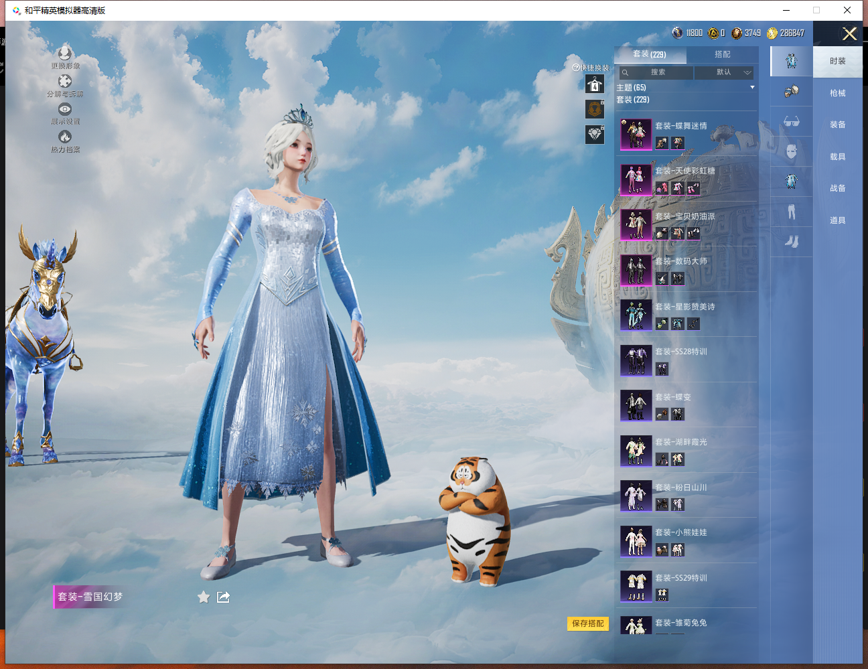Image resolution: width=868 pixels, height=669 pixels.
Task: Click the search magnifier icon
Action: pos(625,72)
